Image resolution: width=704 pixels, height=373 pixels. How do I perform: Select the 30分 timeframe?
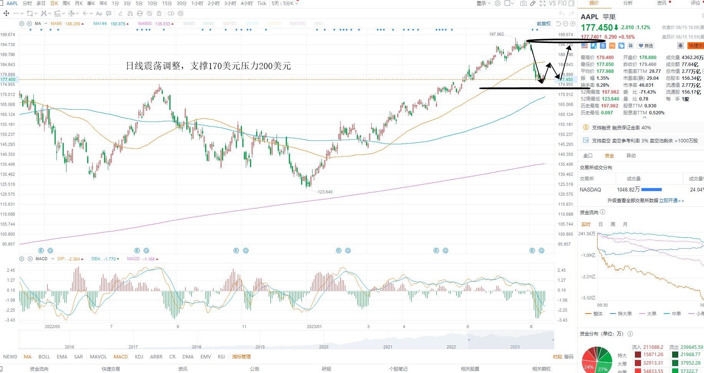pyautogui.click(x=182, y=3)
